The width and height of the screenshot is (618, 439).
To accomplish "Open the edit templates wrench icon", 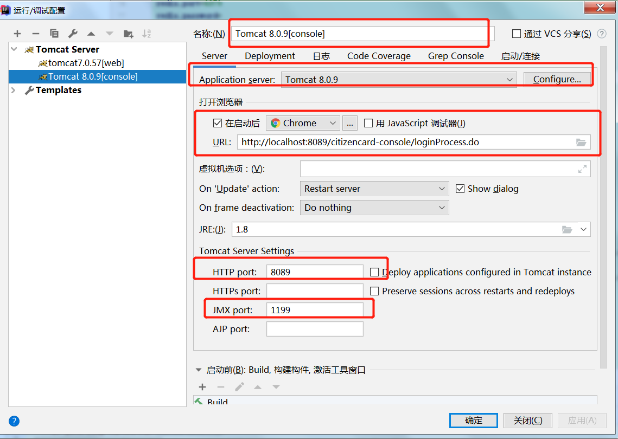I will coord(73,34).
